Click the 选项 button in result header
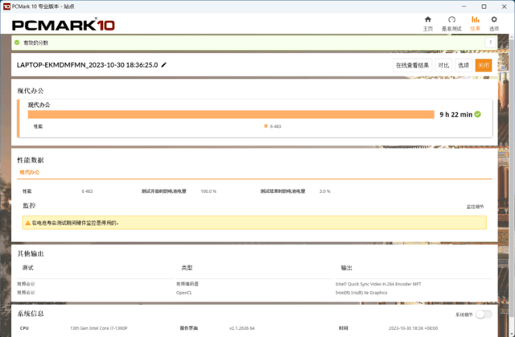515x337 pixels. tap(463, 65)
